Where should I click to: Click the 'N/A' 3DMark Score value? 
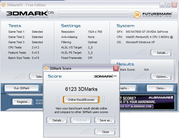tap(147, 70)
